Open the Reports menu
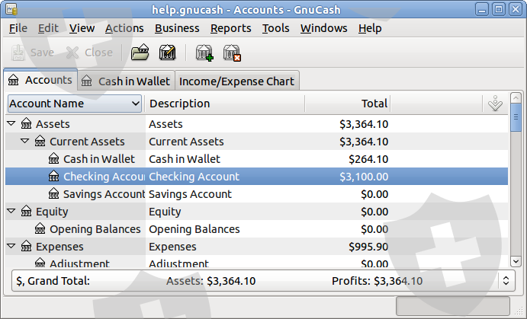The width and height of the screenshot is (527, 319). 230,28
